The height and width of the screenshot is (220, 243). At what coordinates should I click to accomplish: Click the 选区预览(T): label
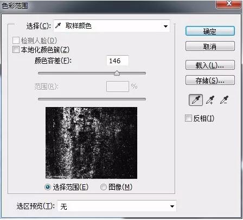click(x=36, y=206)
